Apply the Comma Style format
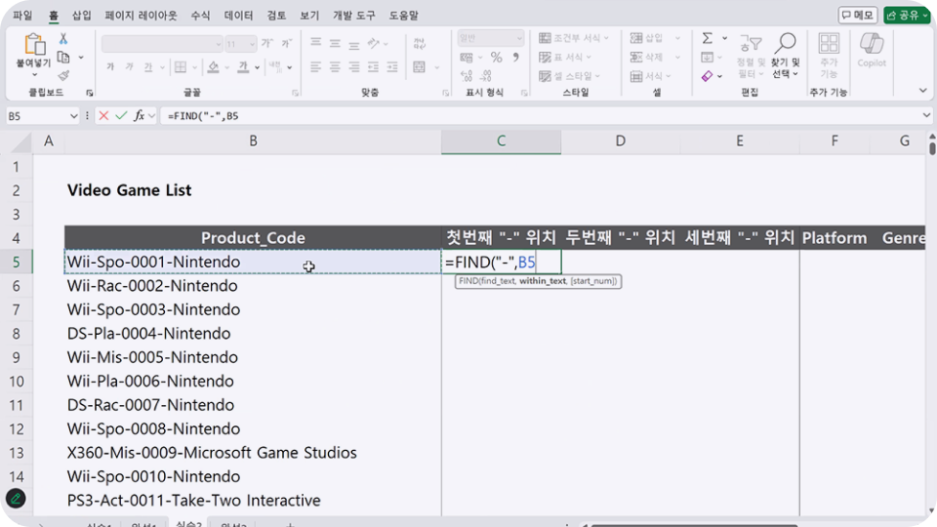937x527 pixels. (x=515, y=58)
